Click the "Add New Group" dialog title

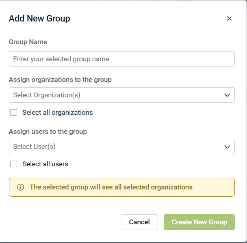pos(39,18)
